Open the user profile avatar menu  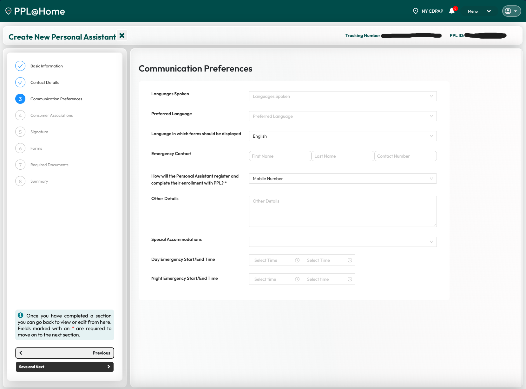coord(511,11)
